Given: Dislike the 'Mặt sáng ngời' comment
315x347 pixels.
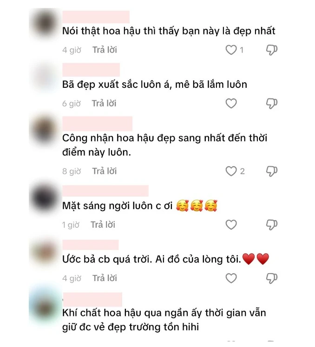Looking at the screenshot, I should (x=272, y=225).
